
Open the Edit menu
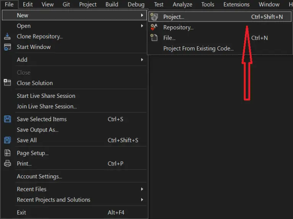[x=27, y=4]
